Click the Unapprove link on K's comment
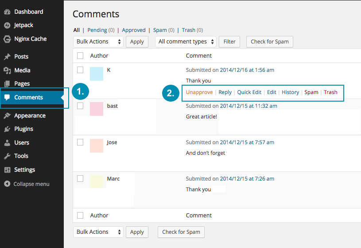This screenshot has width=361, height=248. [x=199, y=92]
